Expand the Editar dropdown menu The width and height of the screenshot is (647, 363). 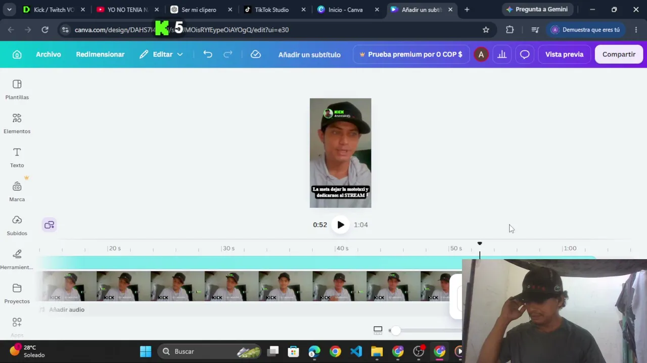tap(161, 54)
